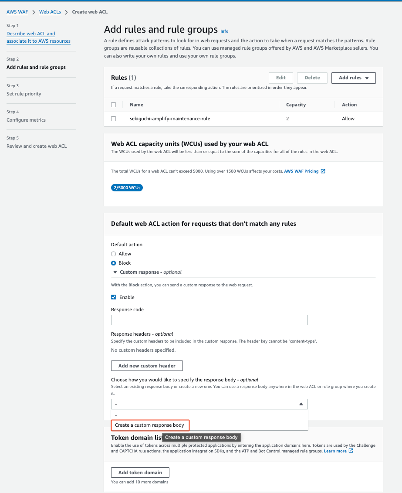
Task: Collapse the Custom response triangle icon
Action: (115, 272)
